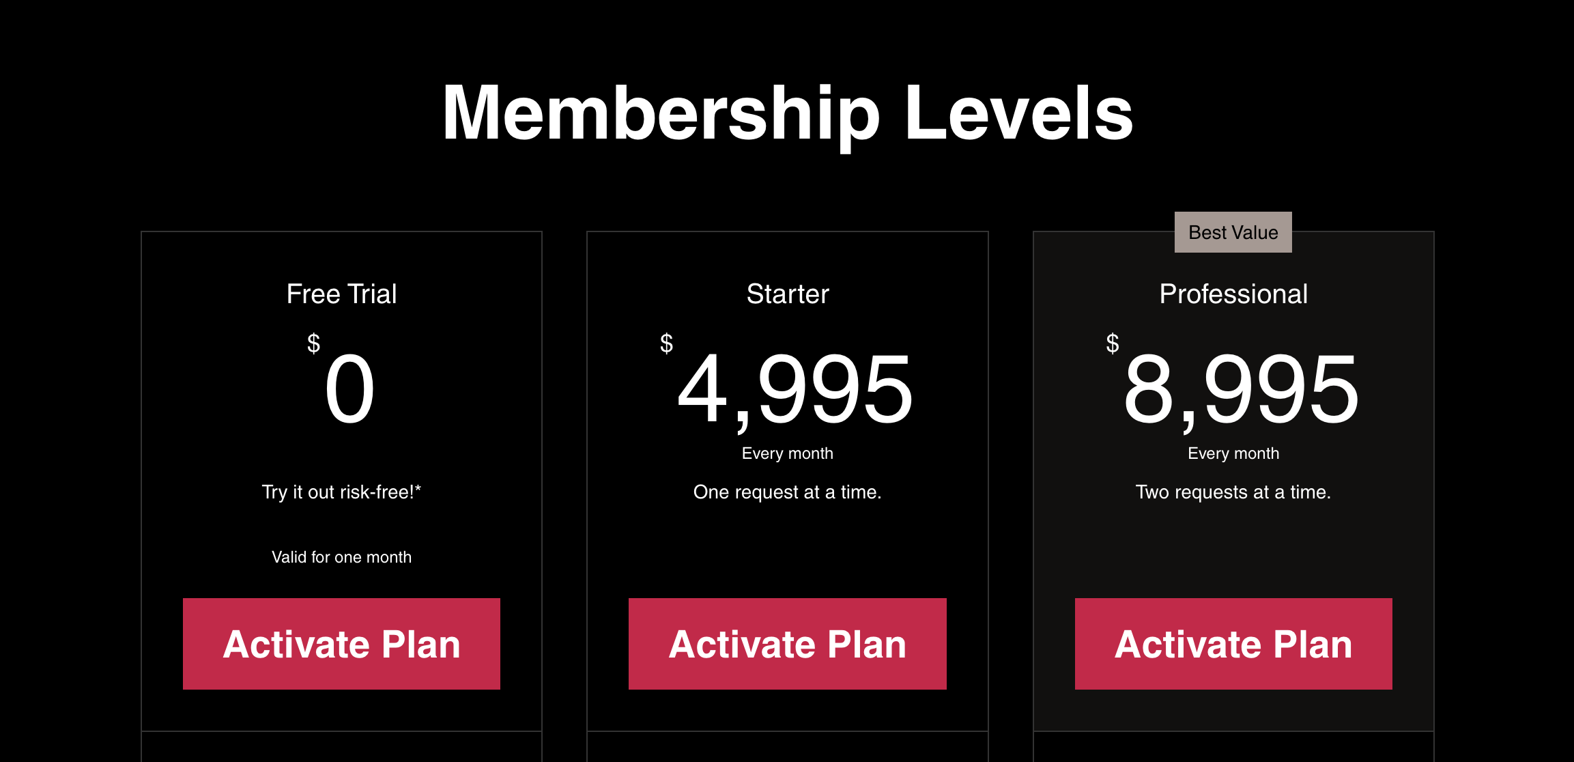
Task: Click 'Valid for one month' text
Action: pyautogui.click(x=341, y=557)
